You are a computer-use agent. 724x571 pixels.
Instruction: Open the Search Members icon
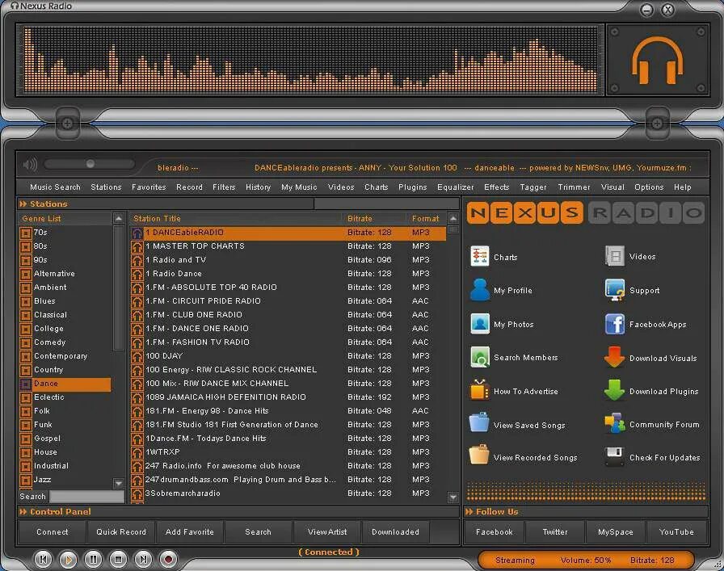[480, 357]
